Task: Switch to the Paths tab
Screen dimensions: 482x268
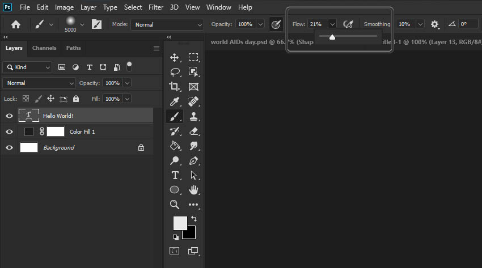Action: (74, 48)
